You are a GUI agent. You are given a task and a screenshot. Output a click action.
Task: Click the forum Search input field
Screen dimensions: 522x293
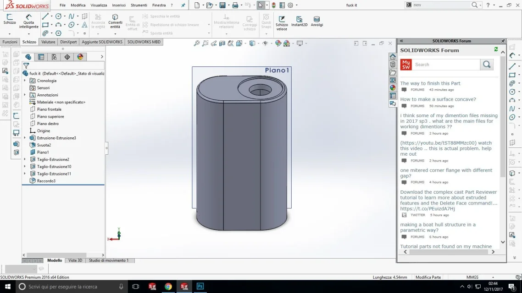446,65
